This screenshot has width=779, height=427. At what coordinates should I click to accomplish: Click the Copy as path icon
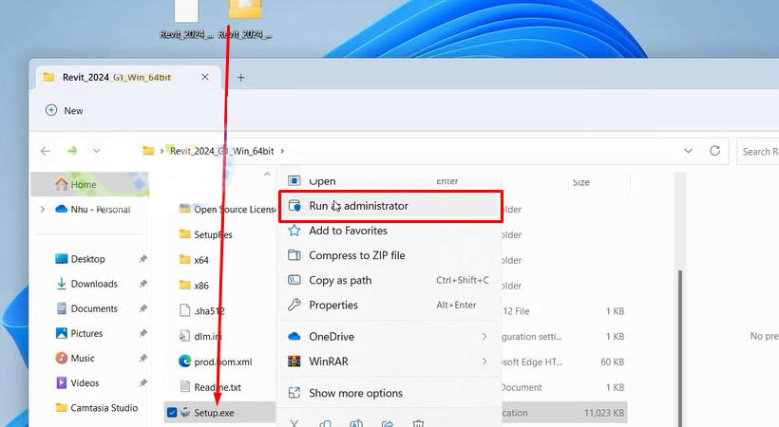(294, 280)
